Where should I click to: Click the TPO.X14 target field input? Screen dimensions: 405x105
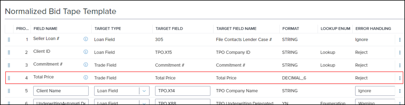[x=183, y=91]
